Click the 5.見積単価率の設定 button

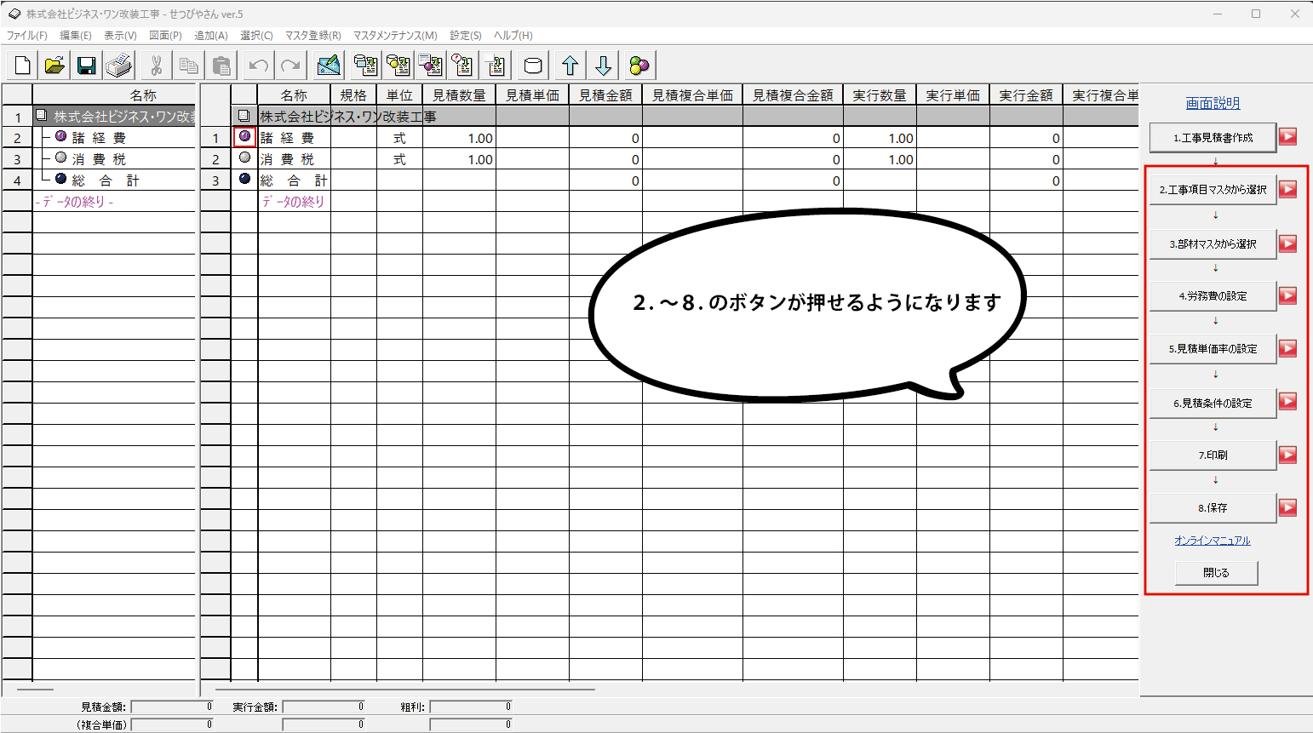(1213, 349)
